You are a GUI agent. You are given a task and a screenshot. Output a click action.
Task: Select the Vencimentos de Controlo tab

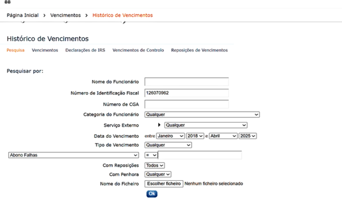(x=138, y=51)
